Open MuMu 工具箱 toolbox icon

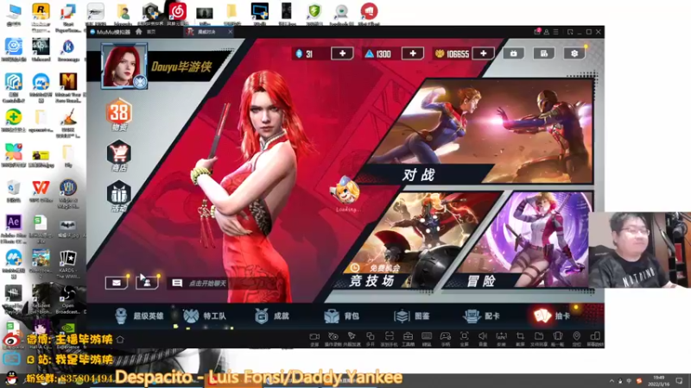(x=408, y=338)
